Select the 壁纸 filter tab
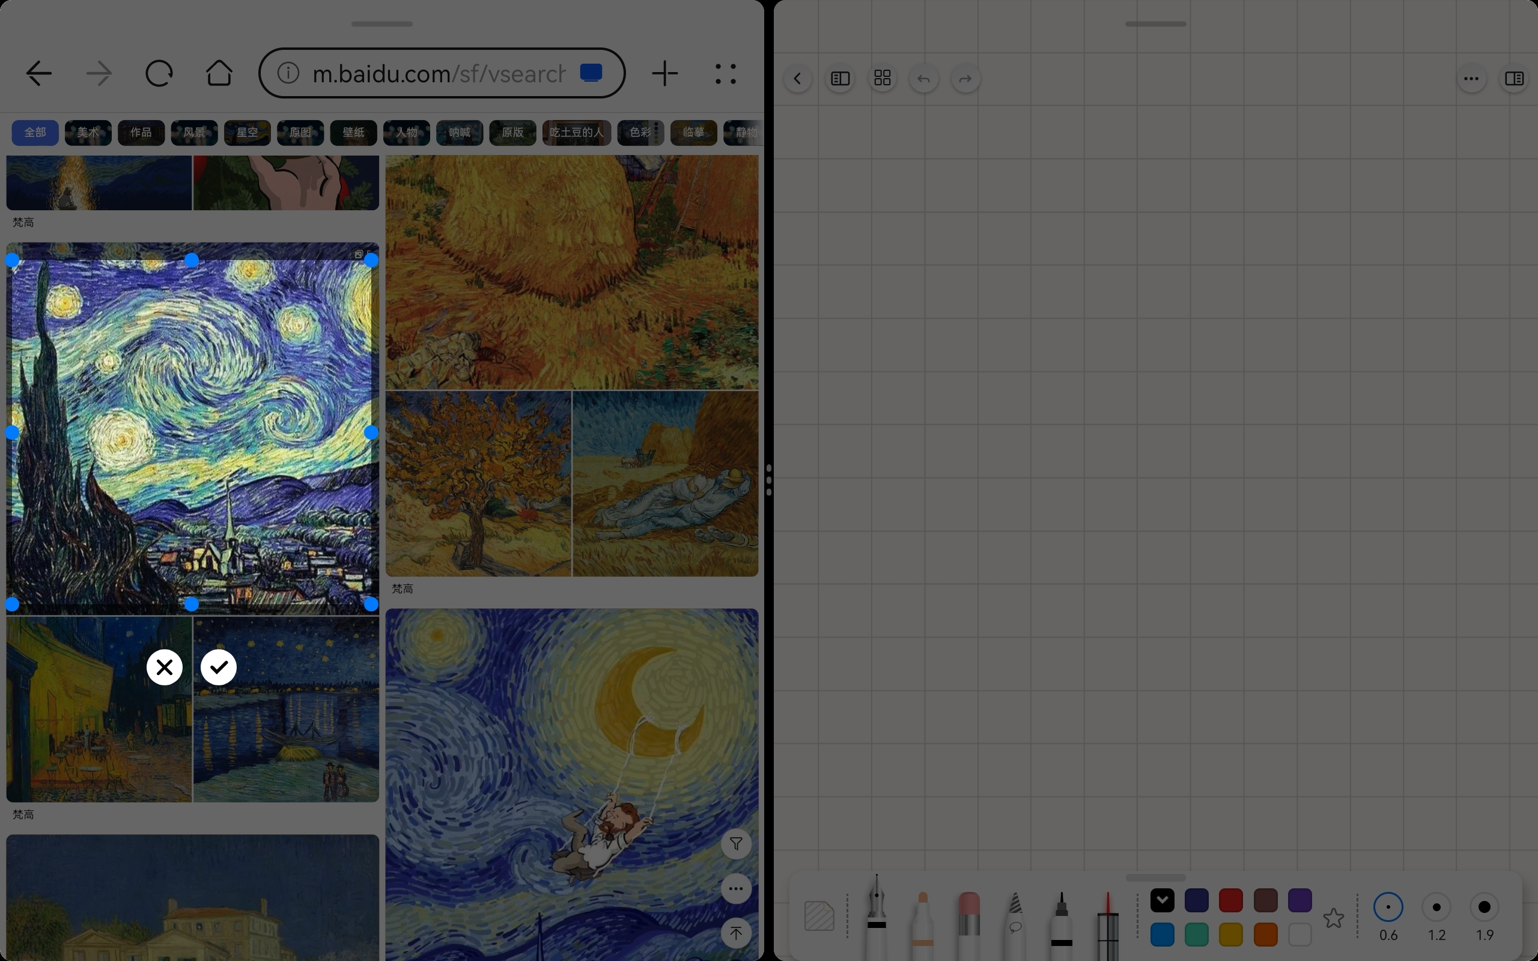1538x961 pixels. coord(353,132)
